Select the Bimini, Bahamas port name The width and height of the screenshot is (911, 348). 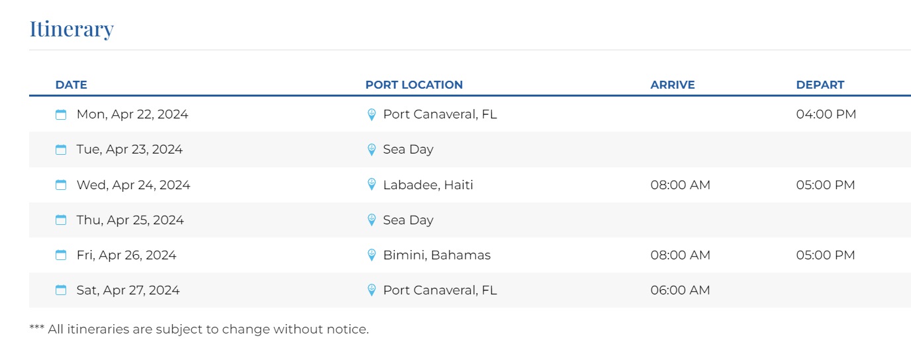coord(437,255)
